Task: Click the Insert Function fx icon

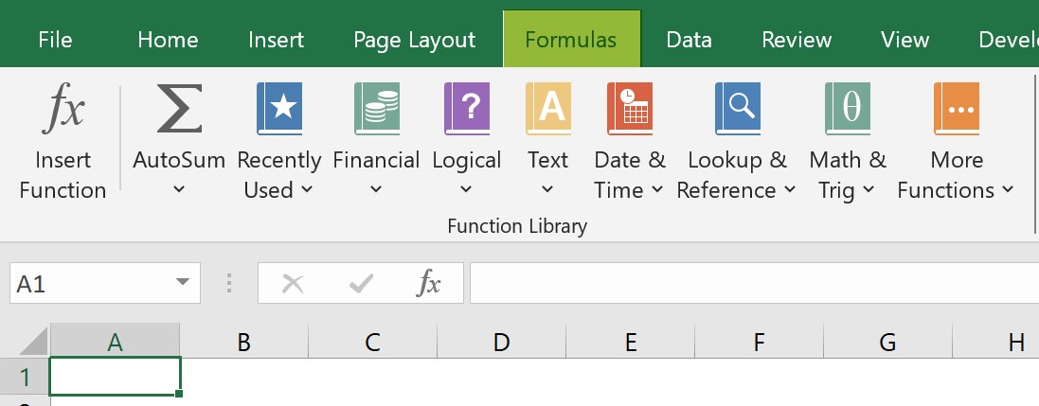Action: (63, 108)
